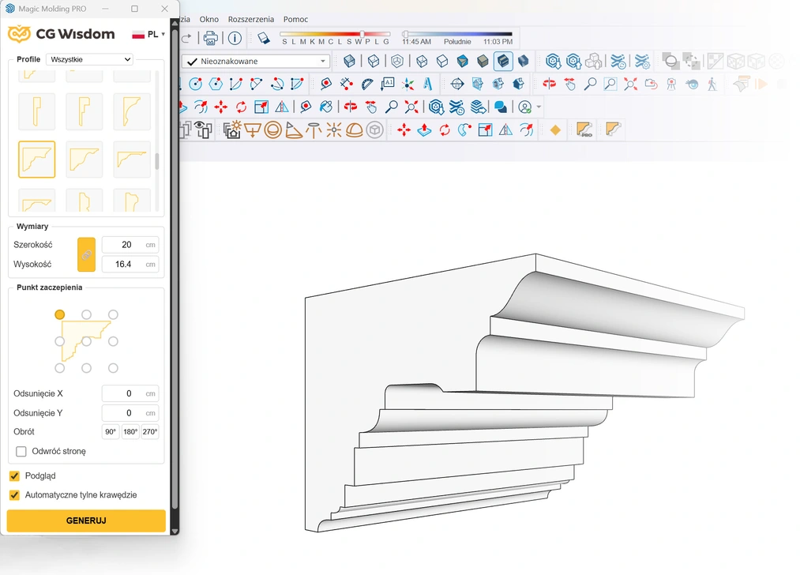Rotate profile by 90°
This screenshot has height=575, width=800.
pyautogui.click(x=111, y=431)
